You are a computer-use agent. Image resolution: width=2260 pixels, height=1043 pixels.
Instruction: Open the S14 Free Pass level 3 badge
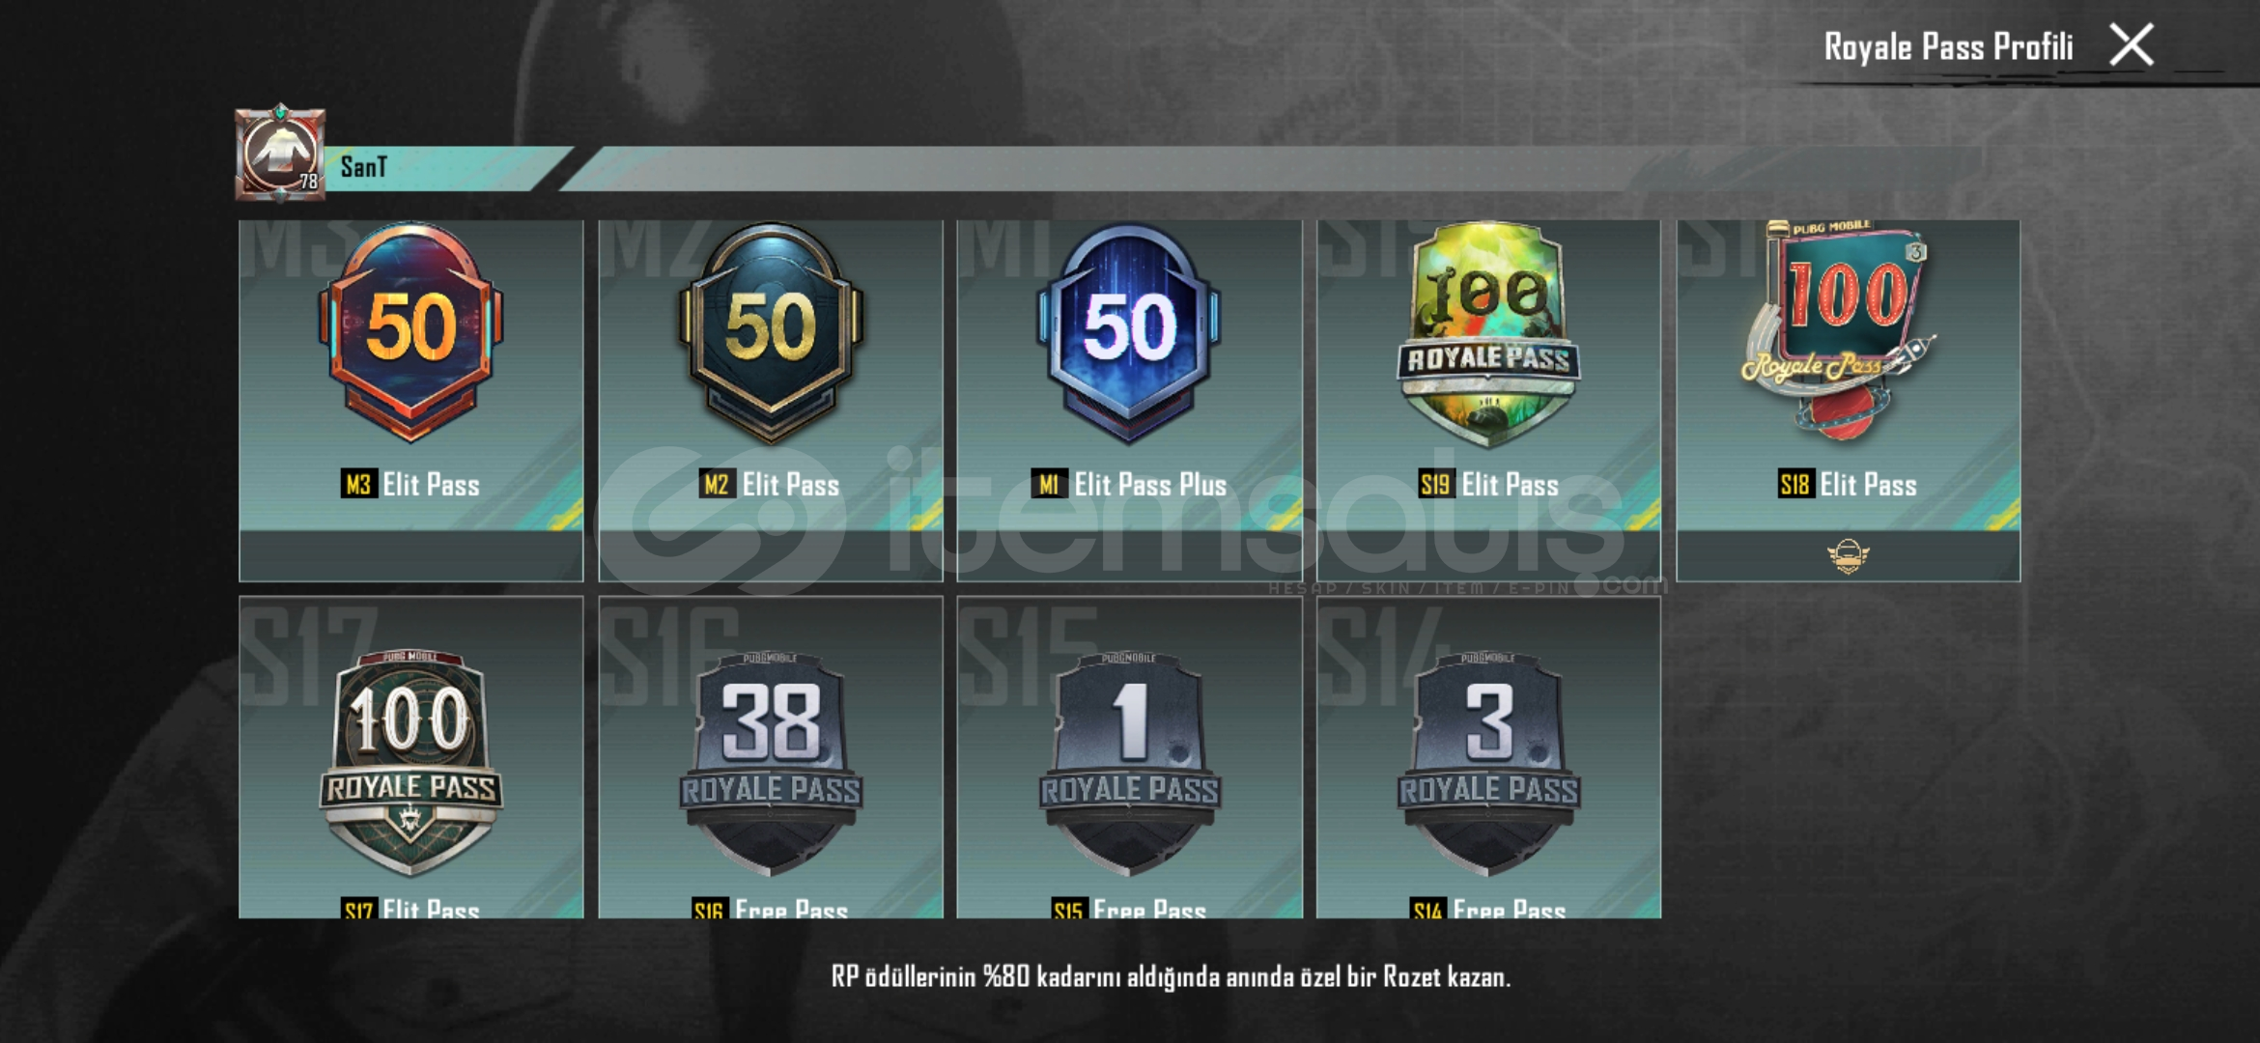pyautogui.click(x=1488, y=763)
